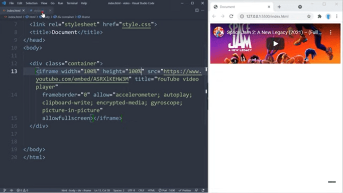The image size is (343, 193).
Task: Change file encoding UTF-8
Action: pos(131,190)
